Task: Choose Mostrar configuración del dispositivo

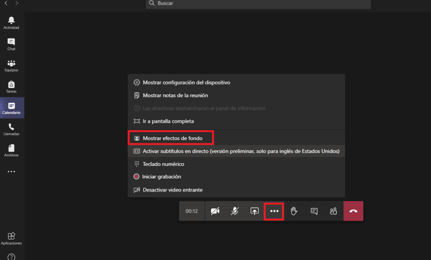Action: [186, 82]
